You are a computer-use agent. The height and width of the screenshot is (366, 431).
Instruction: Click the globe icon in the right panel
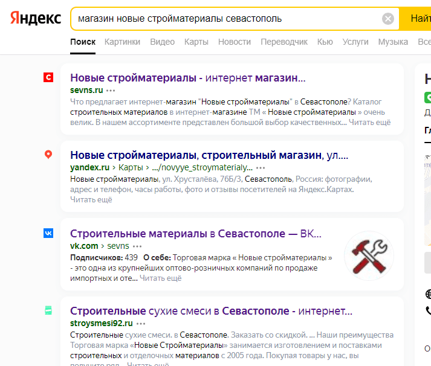pos(429,294)
